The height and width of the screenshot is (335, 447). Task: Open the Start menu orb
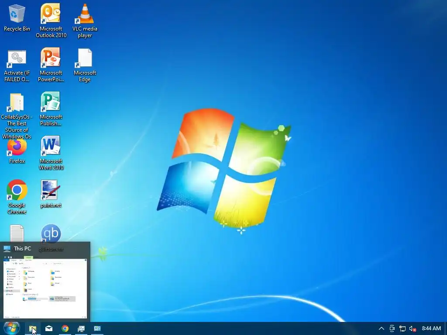[x=11, y=328]
